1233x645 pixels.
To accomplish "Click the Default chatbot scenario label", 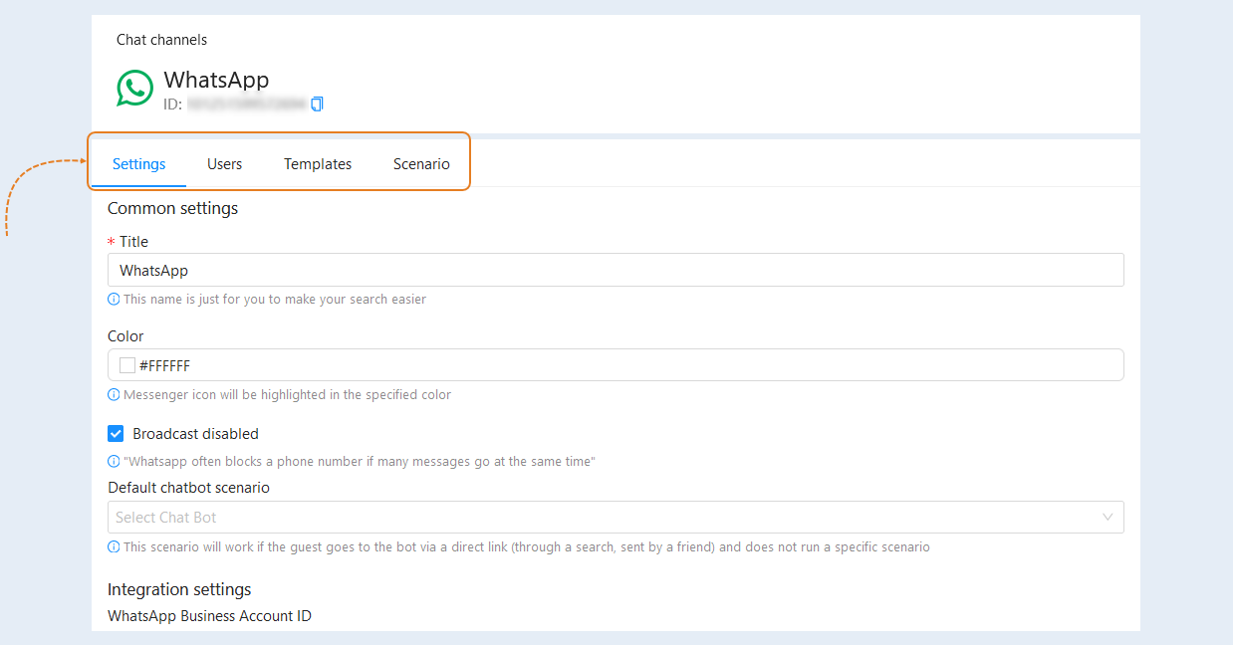I will (188, 488).
